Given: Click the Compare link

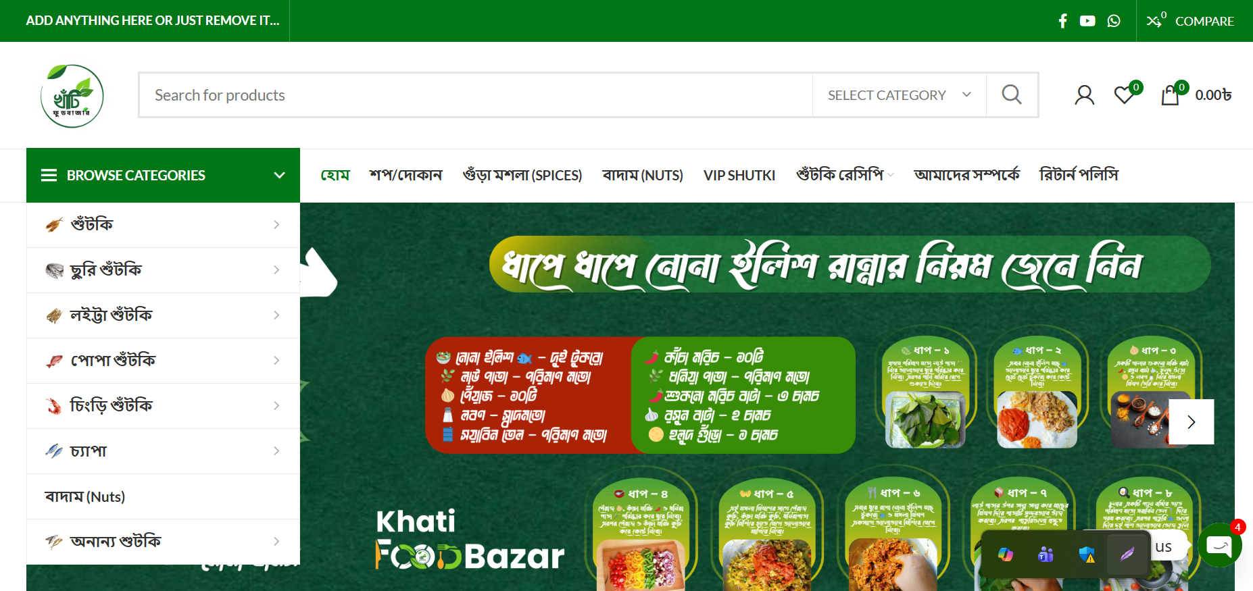Looking at the screenshot, I should (1190, 21).
